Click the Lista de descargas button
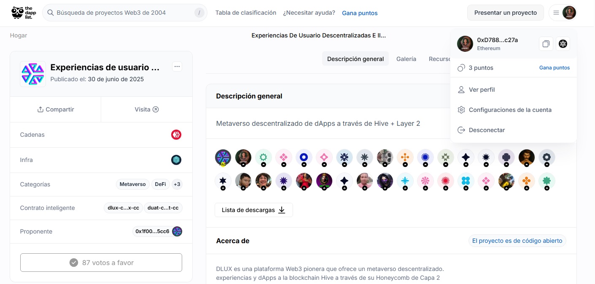 [x=253, y=210]
